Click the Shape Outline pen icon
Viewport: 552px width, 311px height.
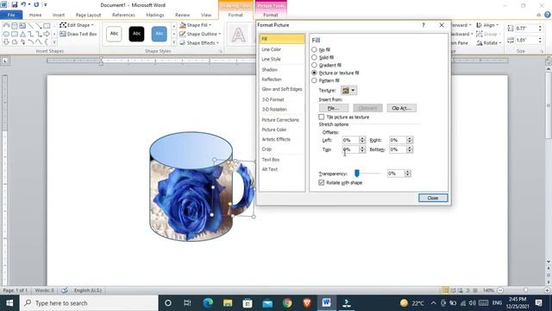click(182, 34)
